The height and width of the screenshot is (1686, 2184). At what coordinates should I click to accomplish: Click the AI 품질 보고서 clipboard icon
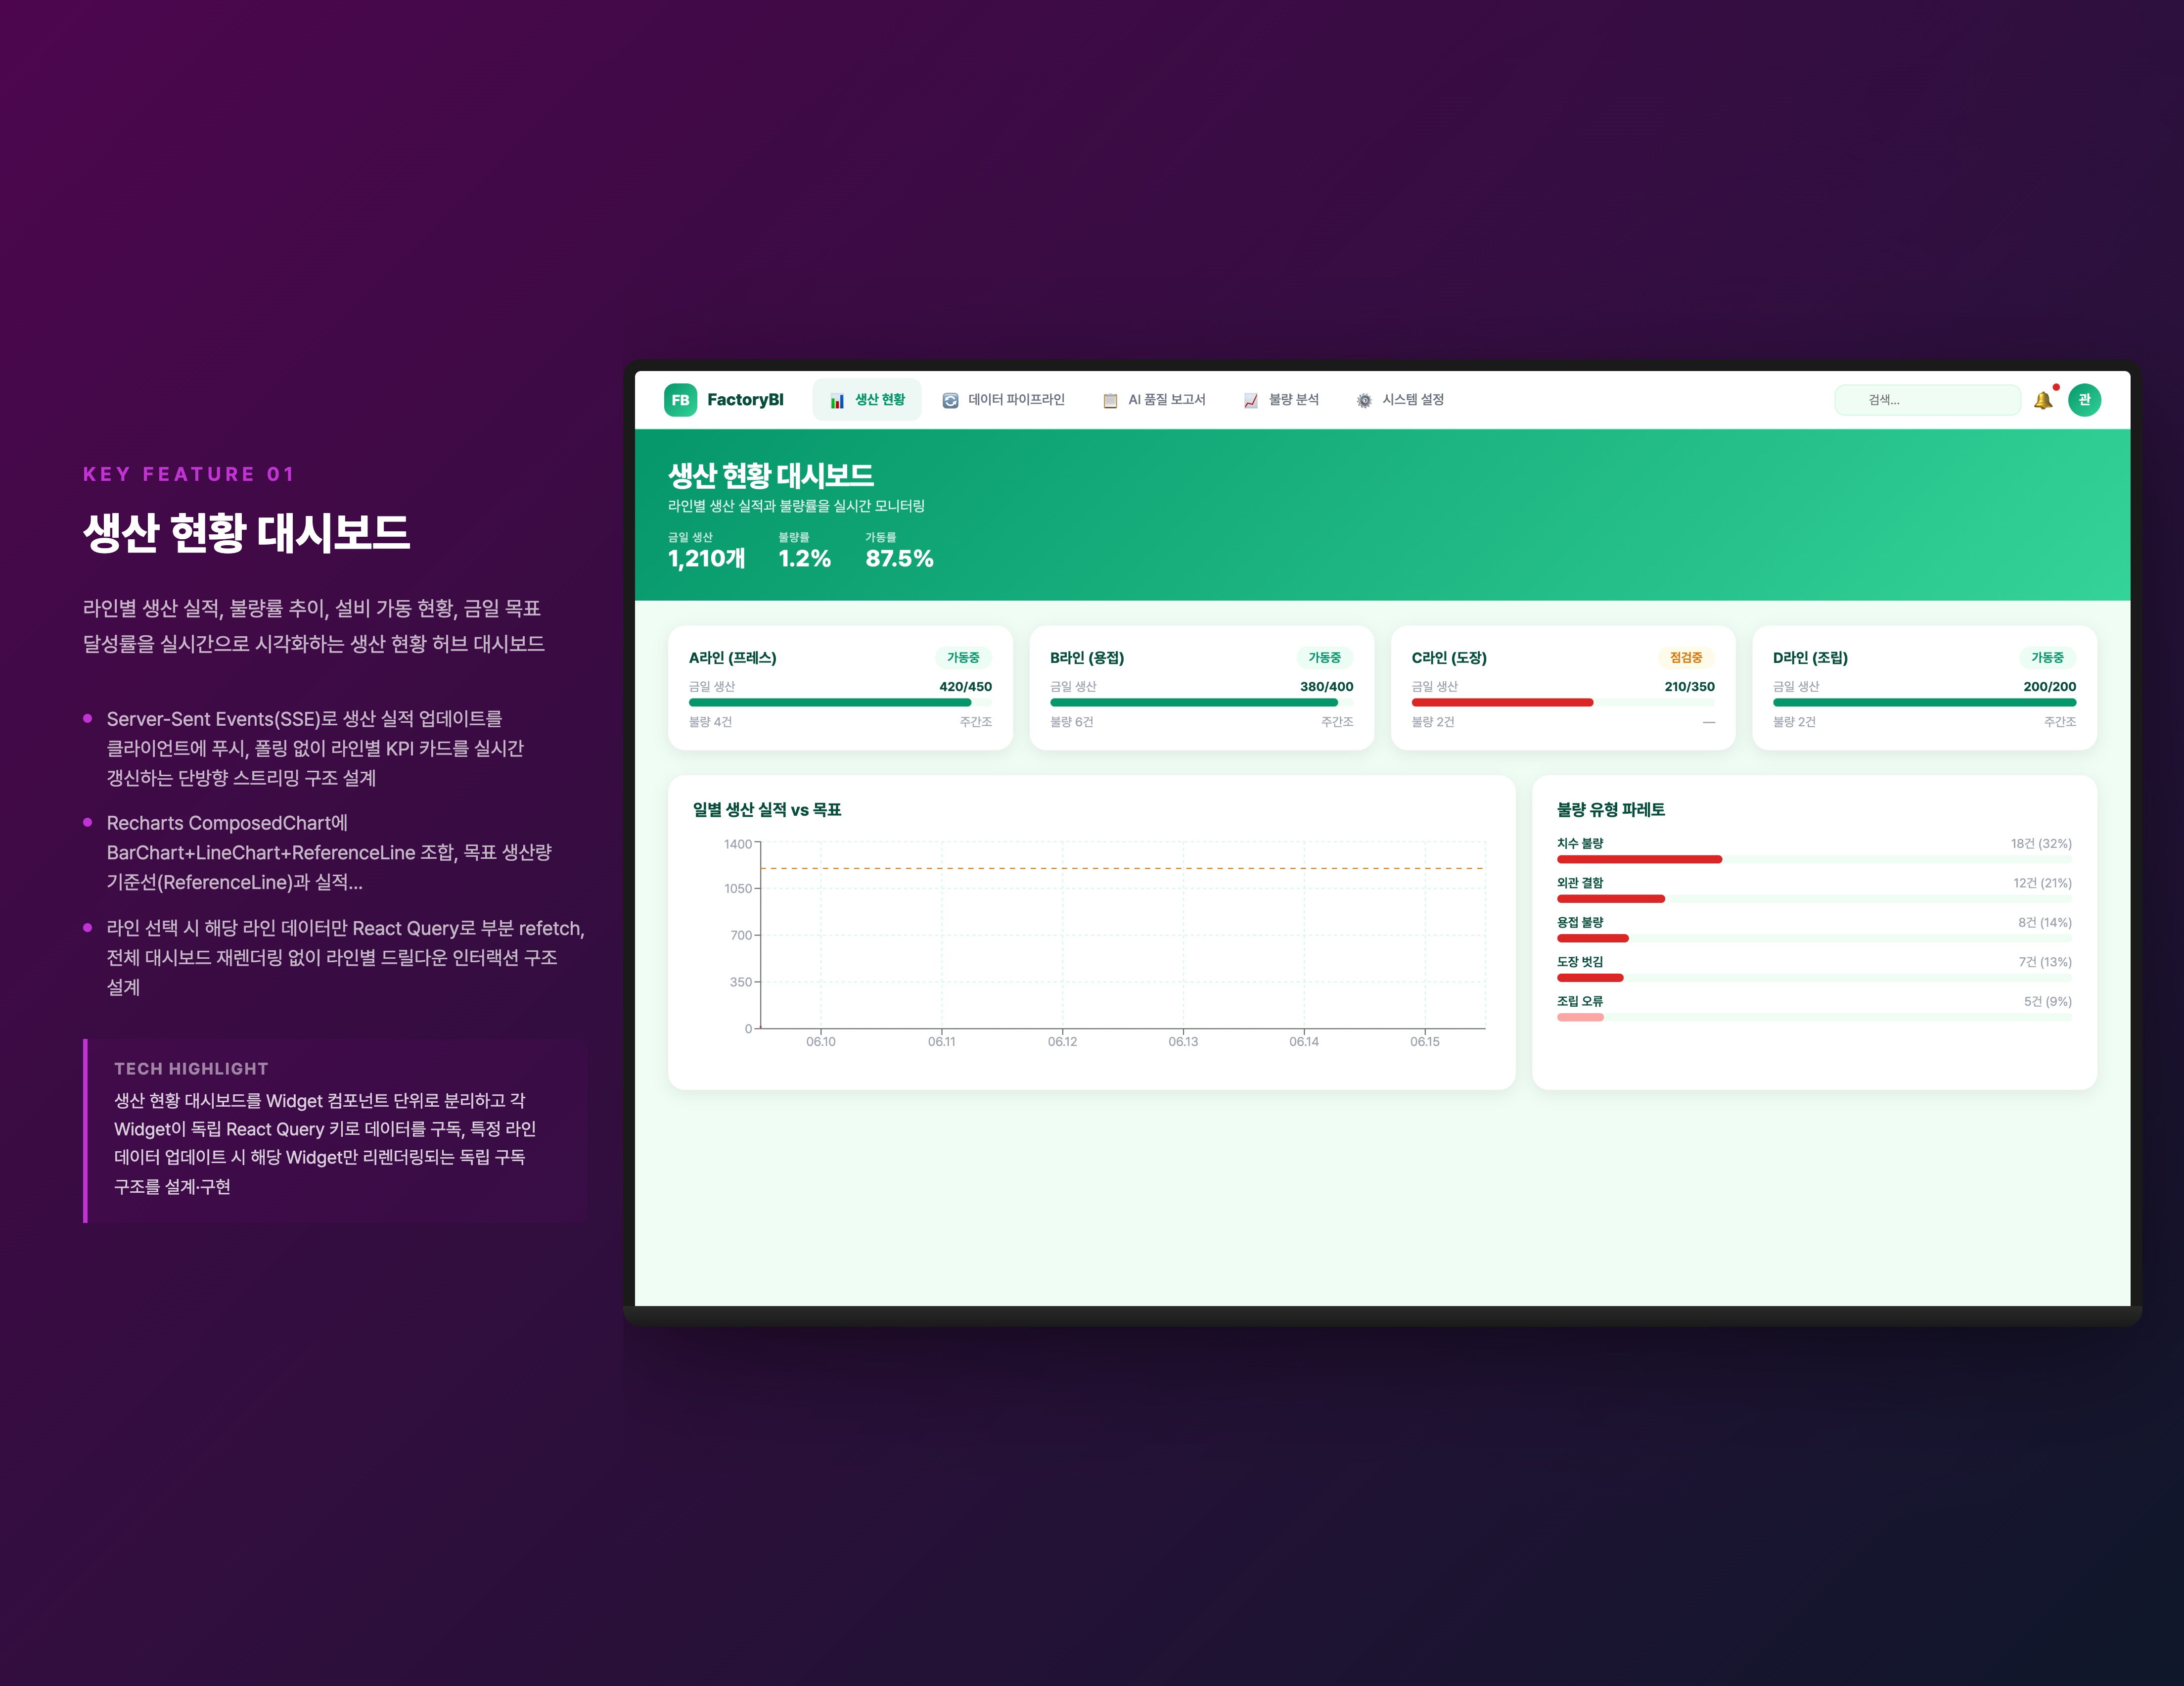point(1110,401)
